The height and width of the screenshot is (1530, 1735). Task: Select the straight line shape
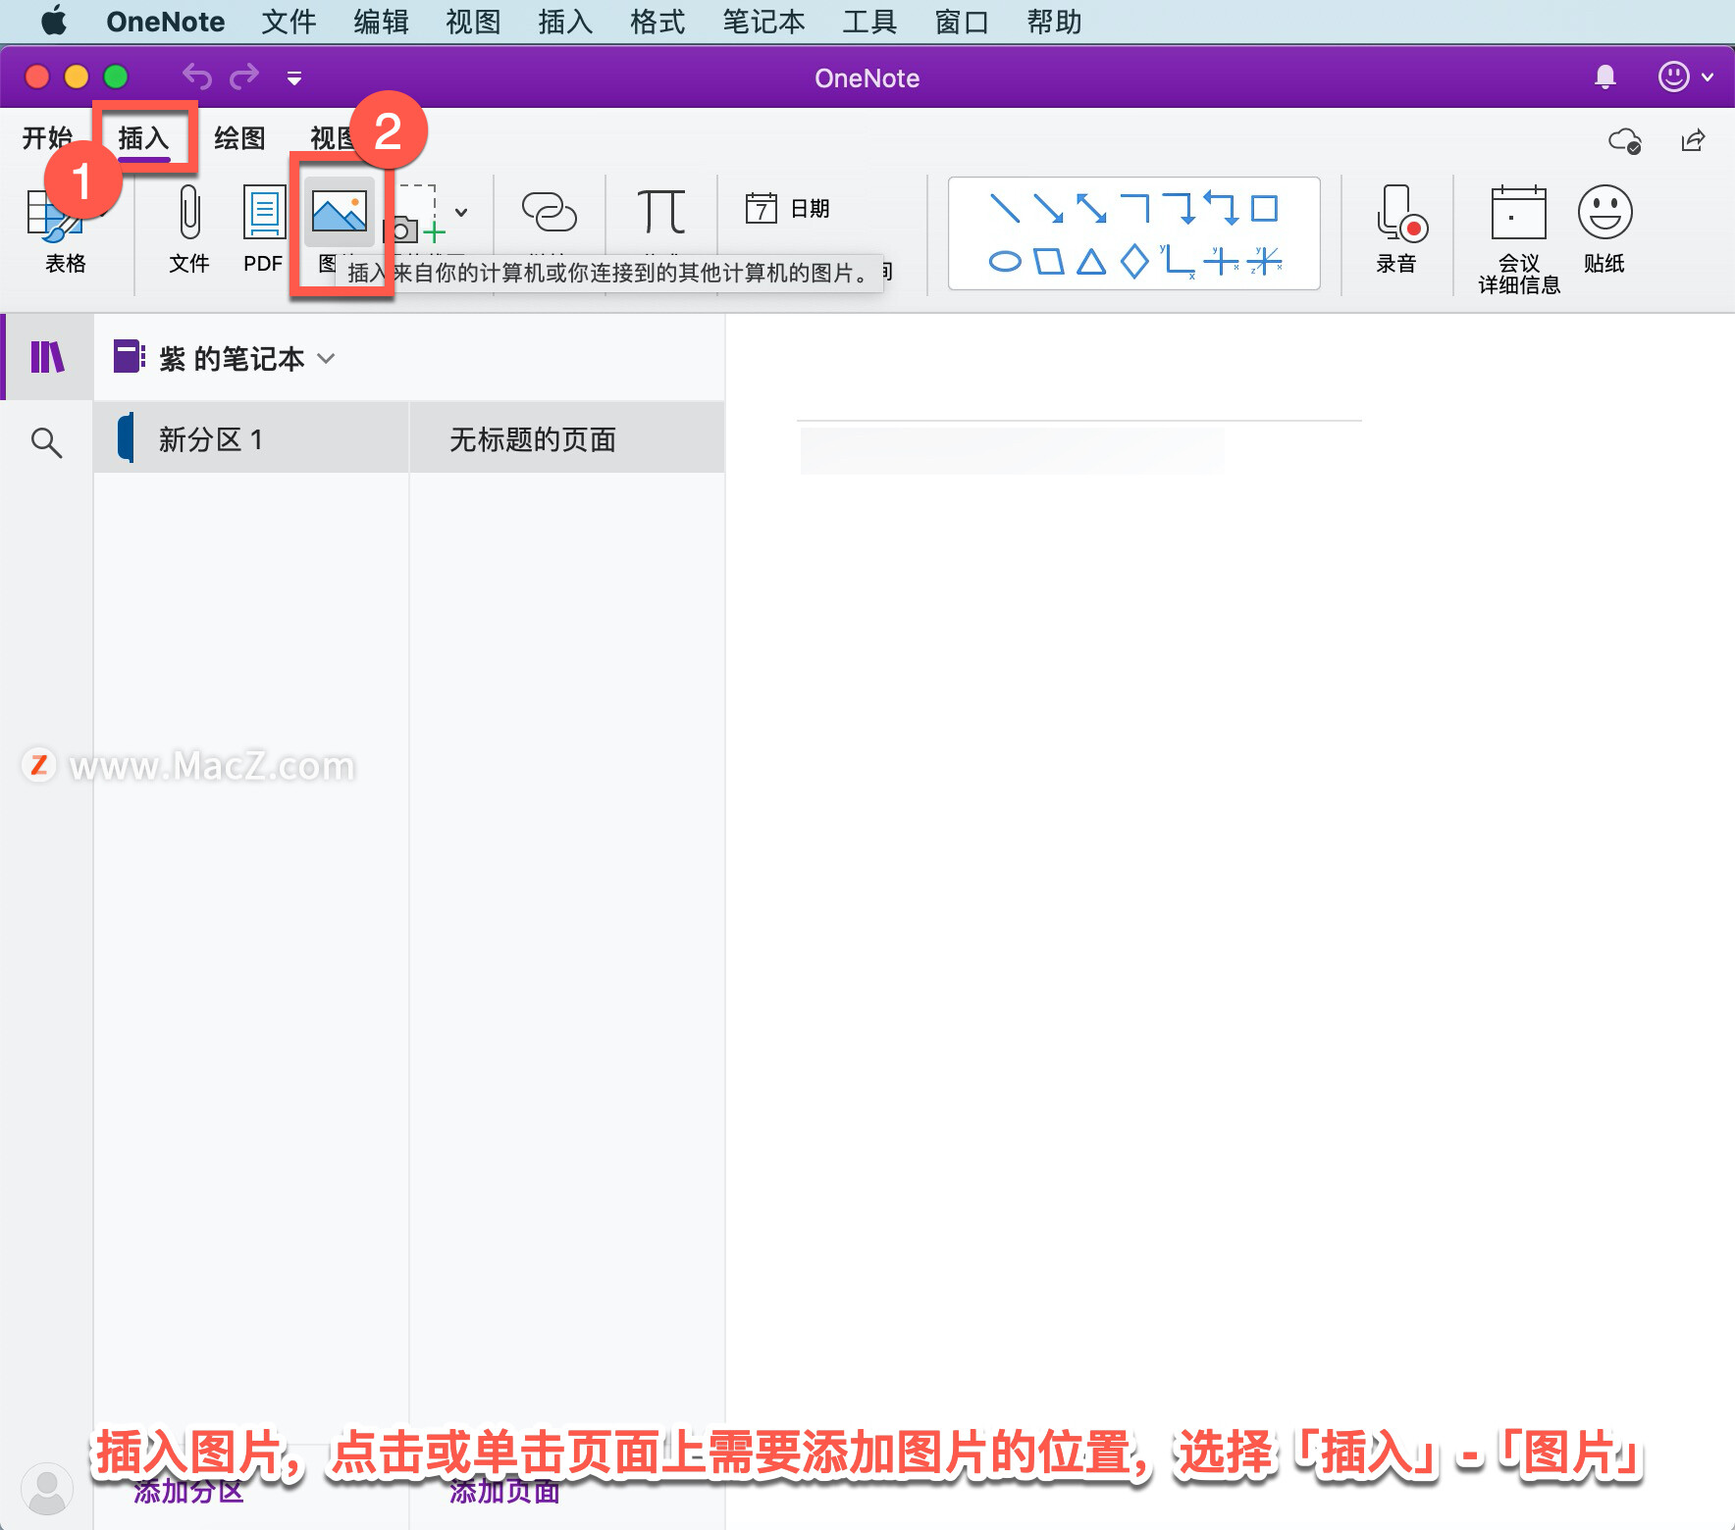point(1005,208)
